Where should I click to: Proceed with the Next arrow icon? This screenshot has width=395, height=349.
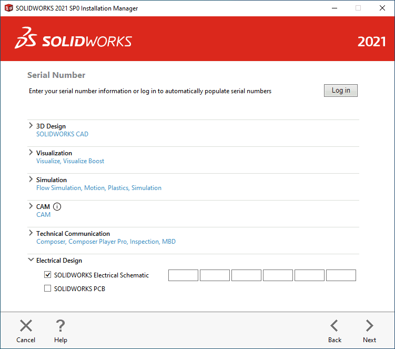[x=370, y=325]
